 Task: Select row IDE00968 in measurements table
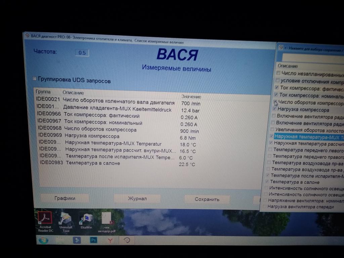coord(119,129)
